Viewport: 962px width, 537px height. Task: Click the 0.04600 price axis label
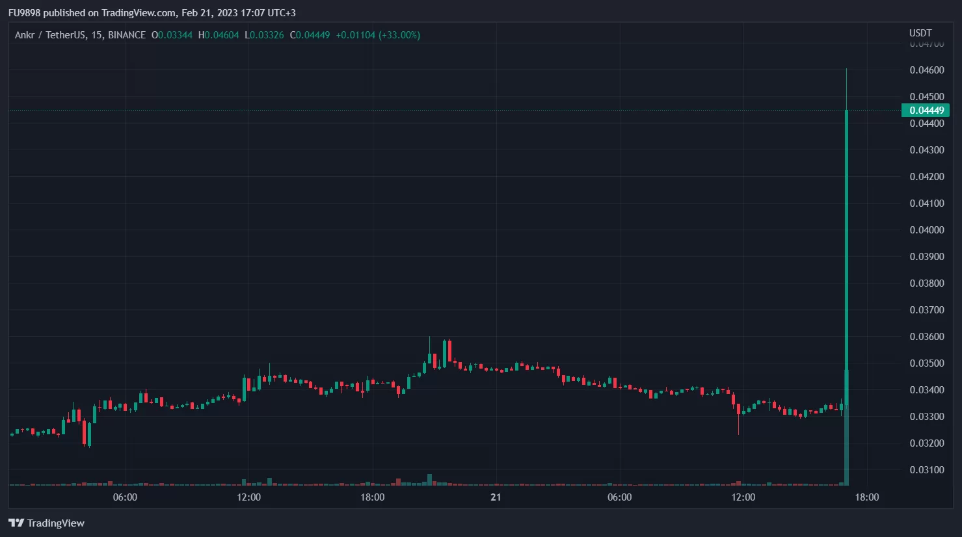pos(926,70)
